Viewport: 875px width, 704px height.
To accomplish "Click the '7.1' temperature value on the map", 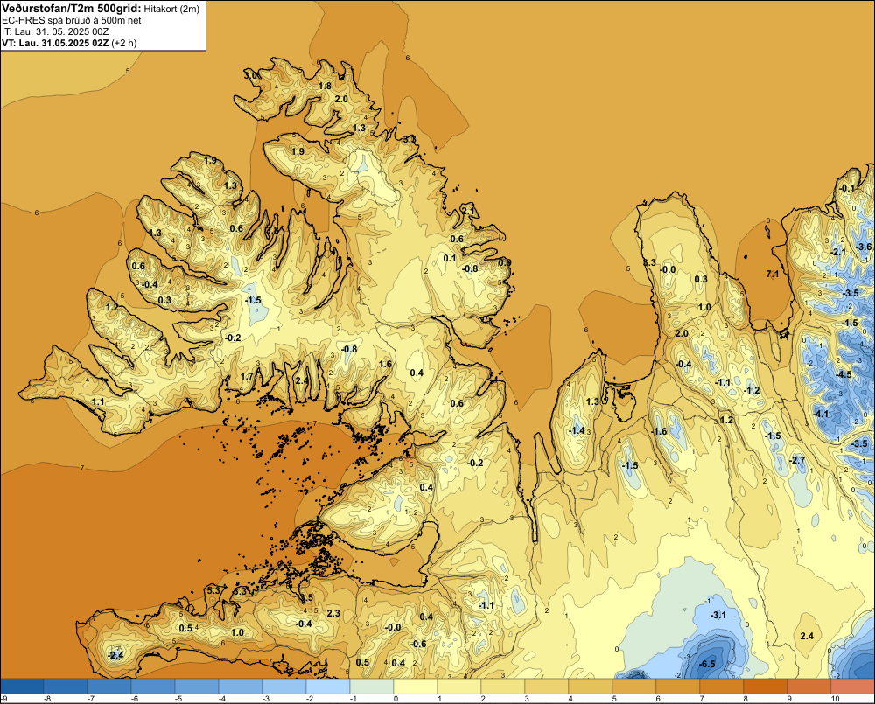I will [773, 274].
